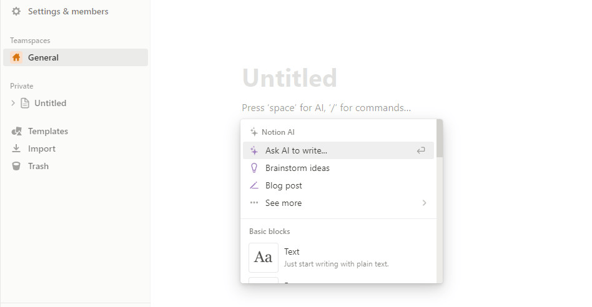Click the Import download arrow icon
Viewport: 592px width, 307px height.
pyautogui.click(x=17, y=149)
